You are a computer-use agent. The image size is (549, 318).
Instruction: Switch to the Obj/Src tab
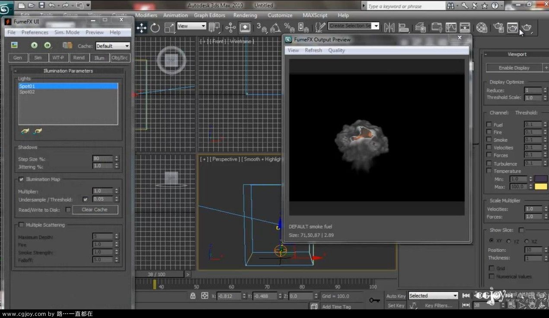click(120, 58)
